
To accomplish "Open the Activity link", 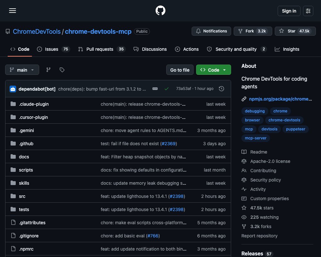I will click(254, 189).
